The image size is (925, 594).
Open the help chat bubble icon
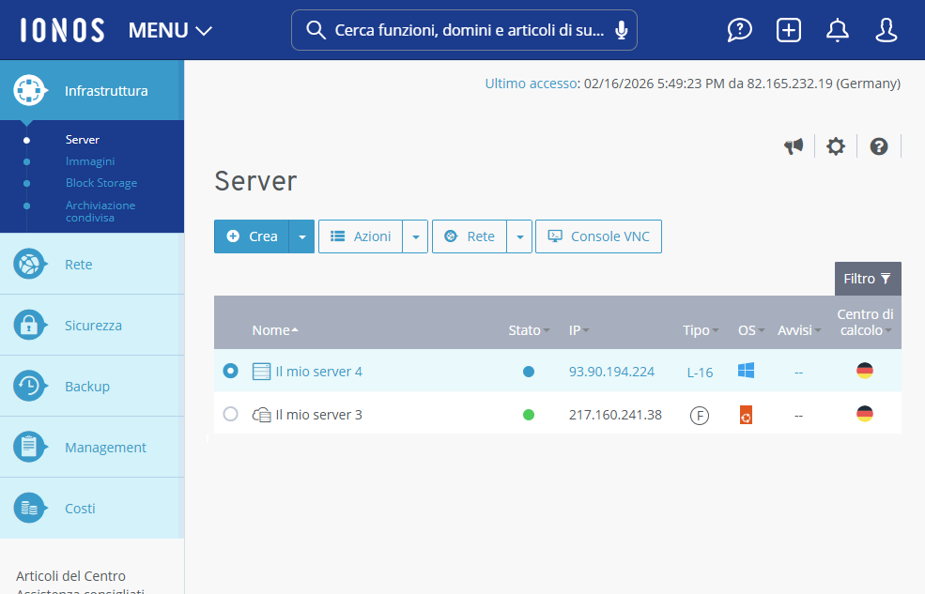740,30
